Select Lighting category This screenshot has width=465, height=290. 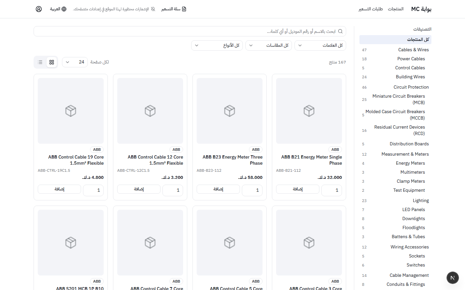click(x=395, y=200)
